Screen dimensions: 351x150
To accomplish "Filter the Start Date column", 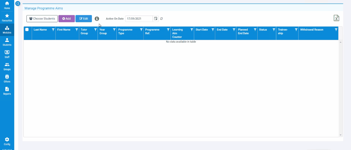I will [213, 30].
